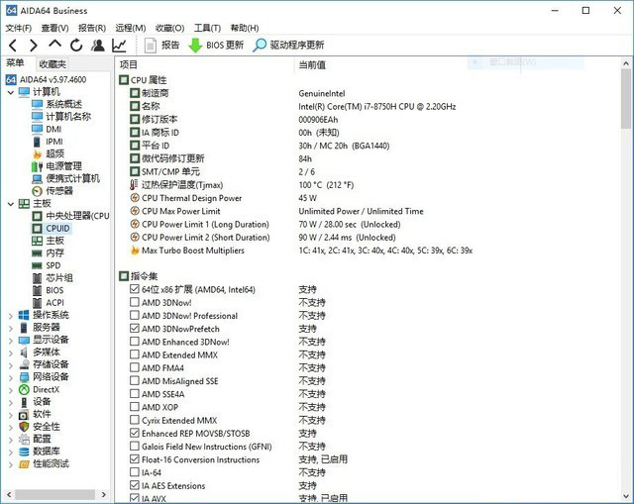Select the 内存 memory icon item
634x504 pixels.
coord(37,253)
